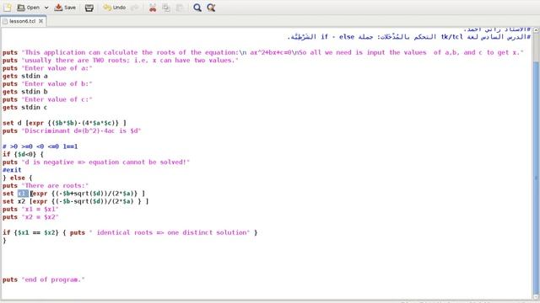540x303 pixels.
Task: Click the text 'identical roots => one distinct solution'
Action: [171, 232]
